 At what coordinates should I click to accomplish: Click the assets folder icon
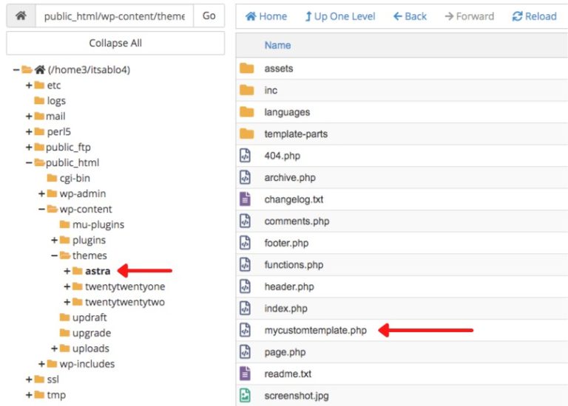(246, 69)
